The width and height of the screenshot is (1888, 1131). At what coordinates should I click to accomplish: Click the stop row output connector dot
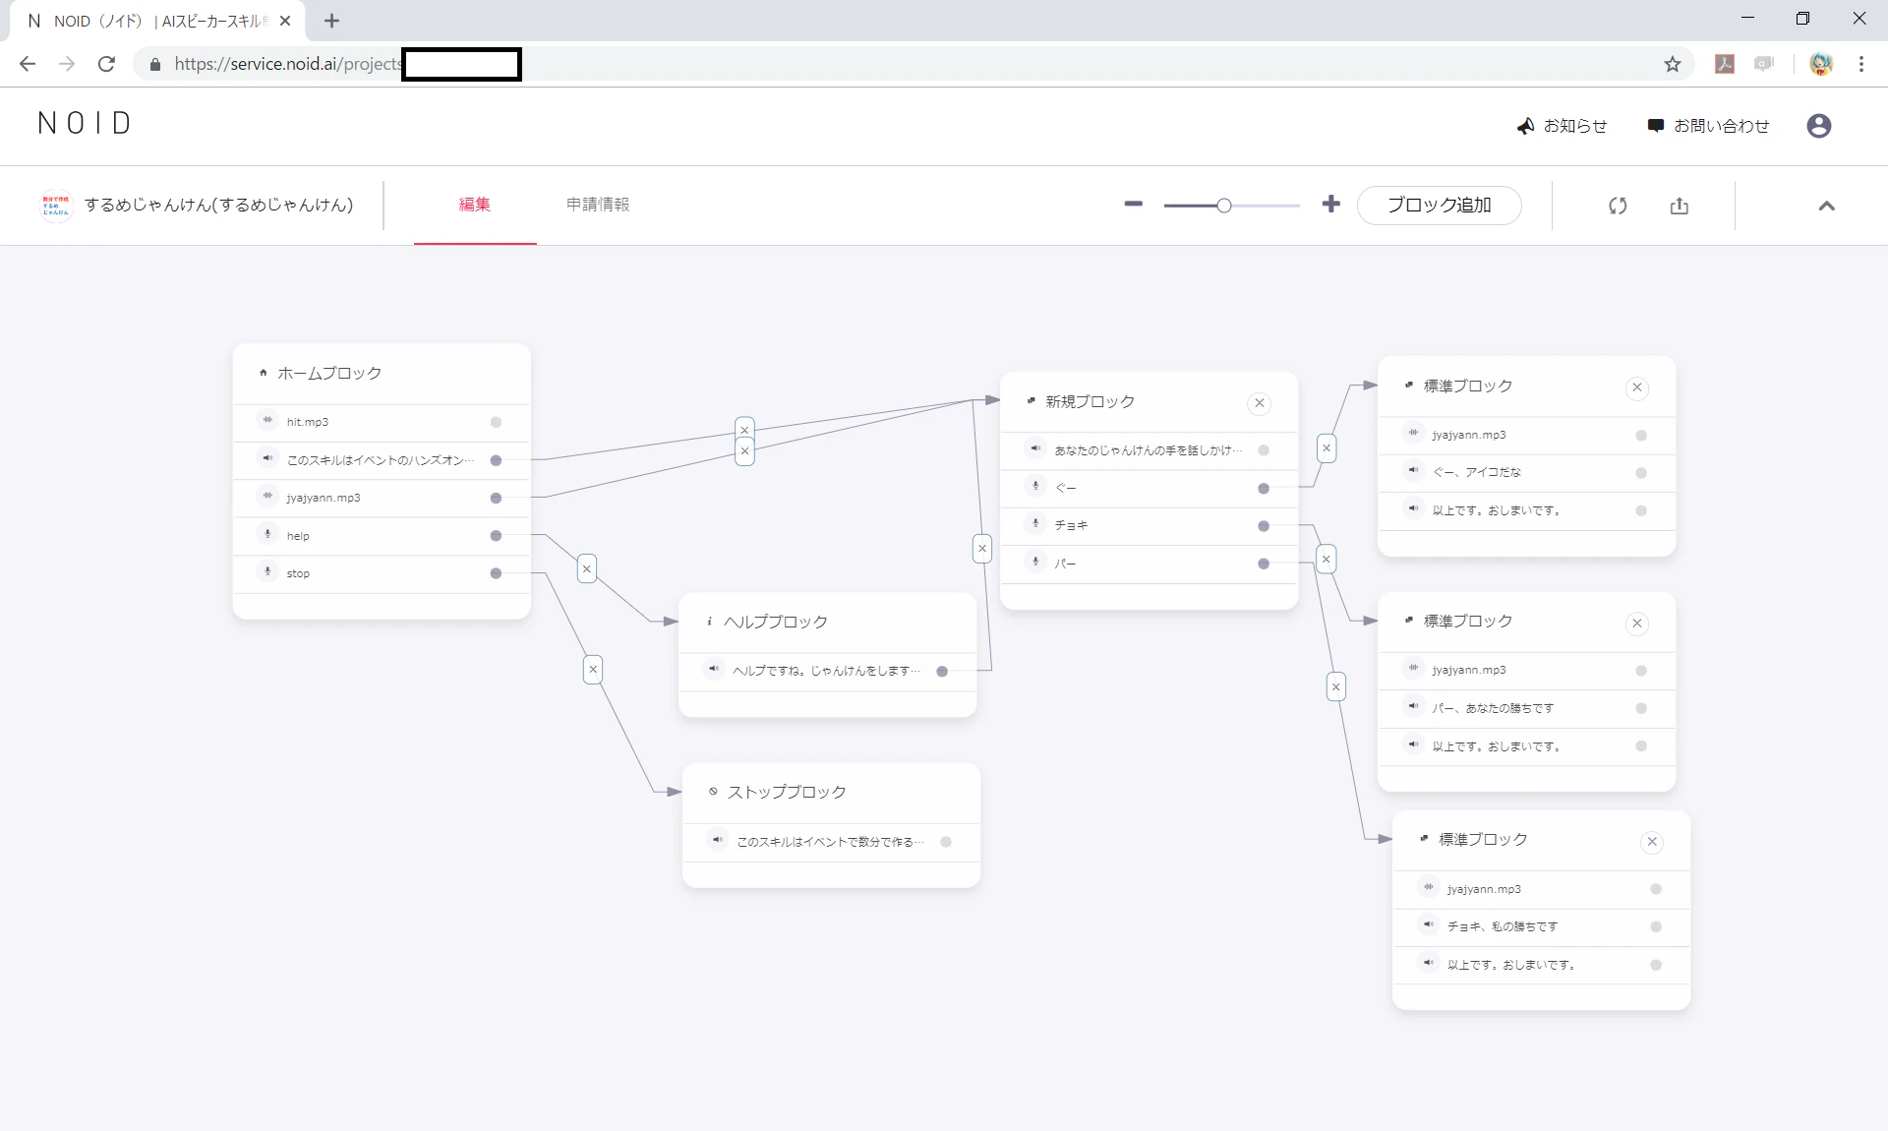(x=496, y=573)
